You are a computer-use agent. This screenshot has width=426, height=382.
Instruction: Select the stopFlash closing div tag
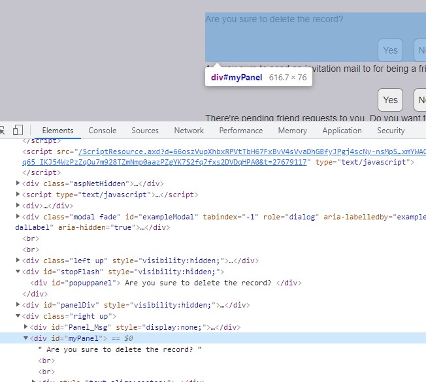coord(35,294)
